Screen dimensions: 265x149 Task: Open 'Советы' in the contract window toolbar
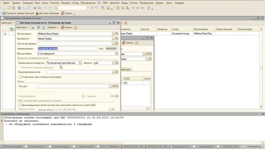67,27
